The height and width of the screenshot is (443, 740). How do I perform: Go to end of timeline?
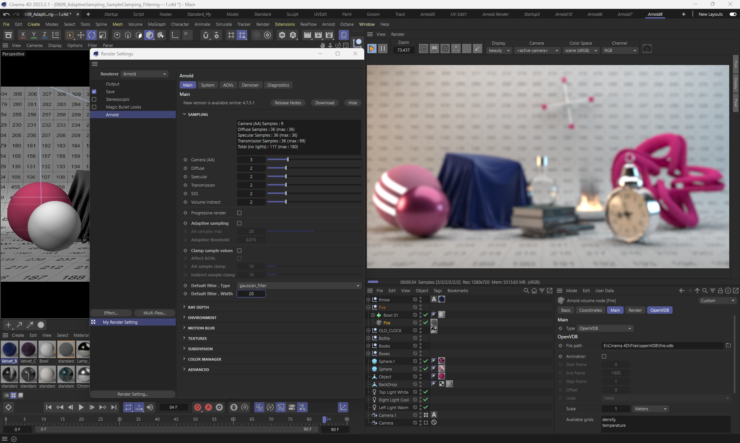click(x=114, y=407)
